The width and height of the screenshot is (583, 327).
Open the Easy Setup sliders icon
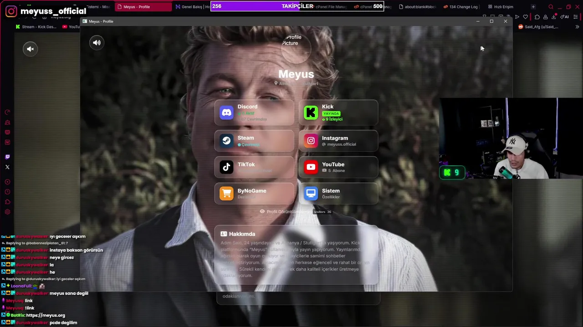(576, 17)
